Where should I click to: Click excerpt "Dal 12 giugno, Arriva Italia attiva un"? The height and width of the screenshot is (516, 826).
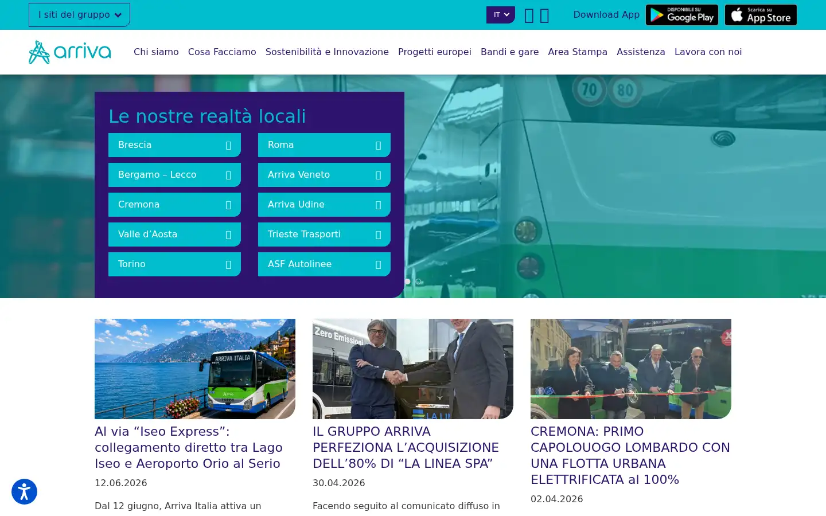point(178,506)
